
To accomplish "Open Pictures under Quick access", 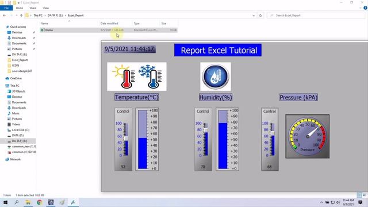I will point(17,49).
